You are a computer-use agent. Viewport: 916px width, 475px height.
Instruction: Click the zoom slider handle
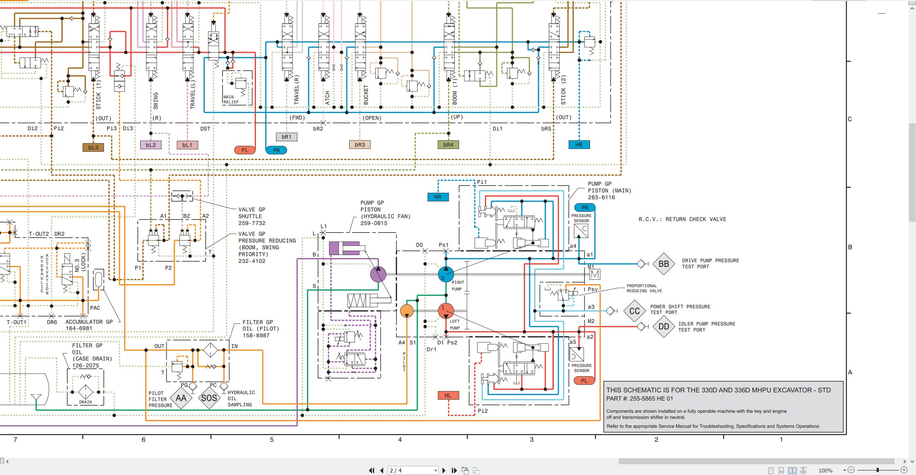click(878, 470)
